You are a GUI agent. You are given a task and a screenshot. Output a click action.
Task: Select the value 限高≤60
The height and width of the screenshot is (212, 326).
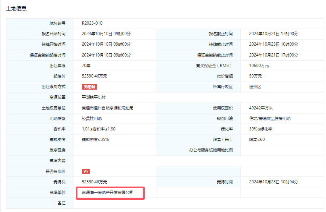pos(257,140)
